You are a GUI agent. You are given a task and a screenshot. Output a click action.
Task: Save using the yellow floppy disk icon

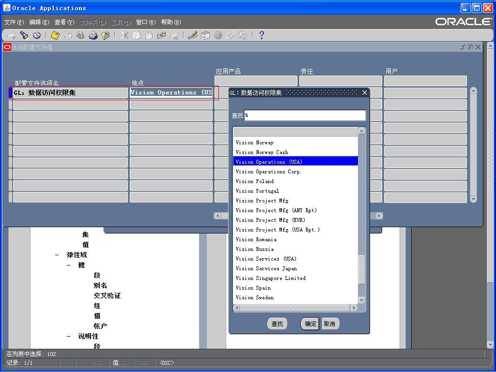55,35
